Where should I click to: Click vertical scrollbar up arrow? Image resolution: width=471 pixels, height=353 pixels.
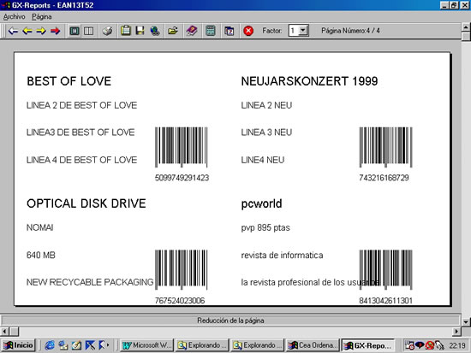[466, 27]
